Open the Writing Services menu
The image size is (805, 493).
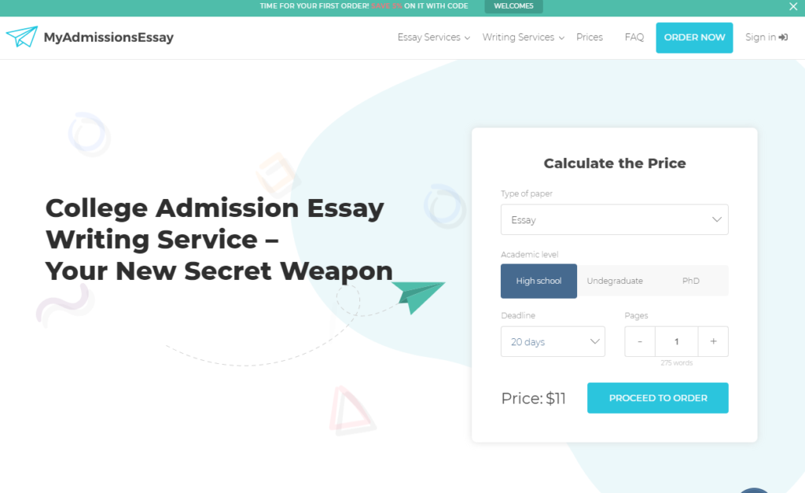point(523,37)
